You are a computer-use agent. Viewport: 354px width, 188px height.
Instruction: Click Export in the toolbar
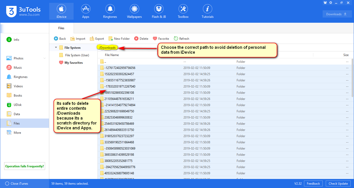(x=97, y=39)
